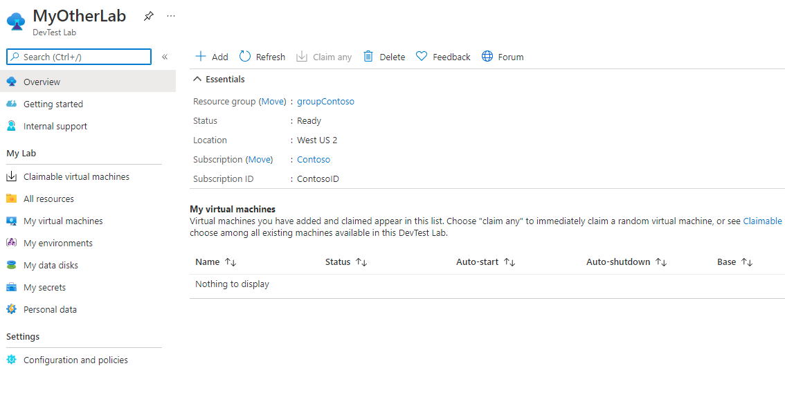This screenshot has width=785, height=395.
Task: Click the Ready status value
Action: [309, 121]
